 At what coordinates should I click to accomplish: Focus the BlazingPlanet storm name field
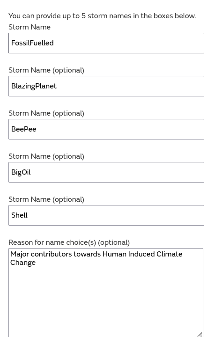[x=106, y=86]
